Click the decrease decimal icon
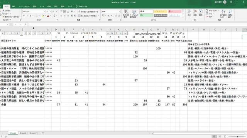This screenshot has width=247, height=138. click(x=119, y=16)
